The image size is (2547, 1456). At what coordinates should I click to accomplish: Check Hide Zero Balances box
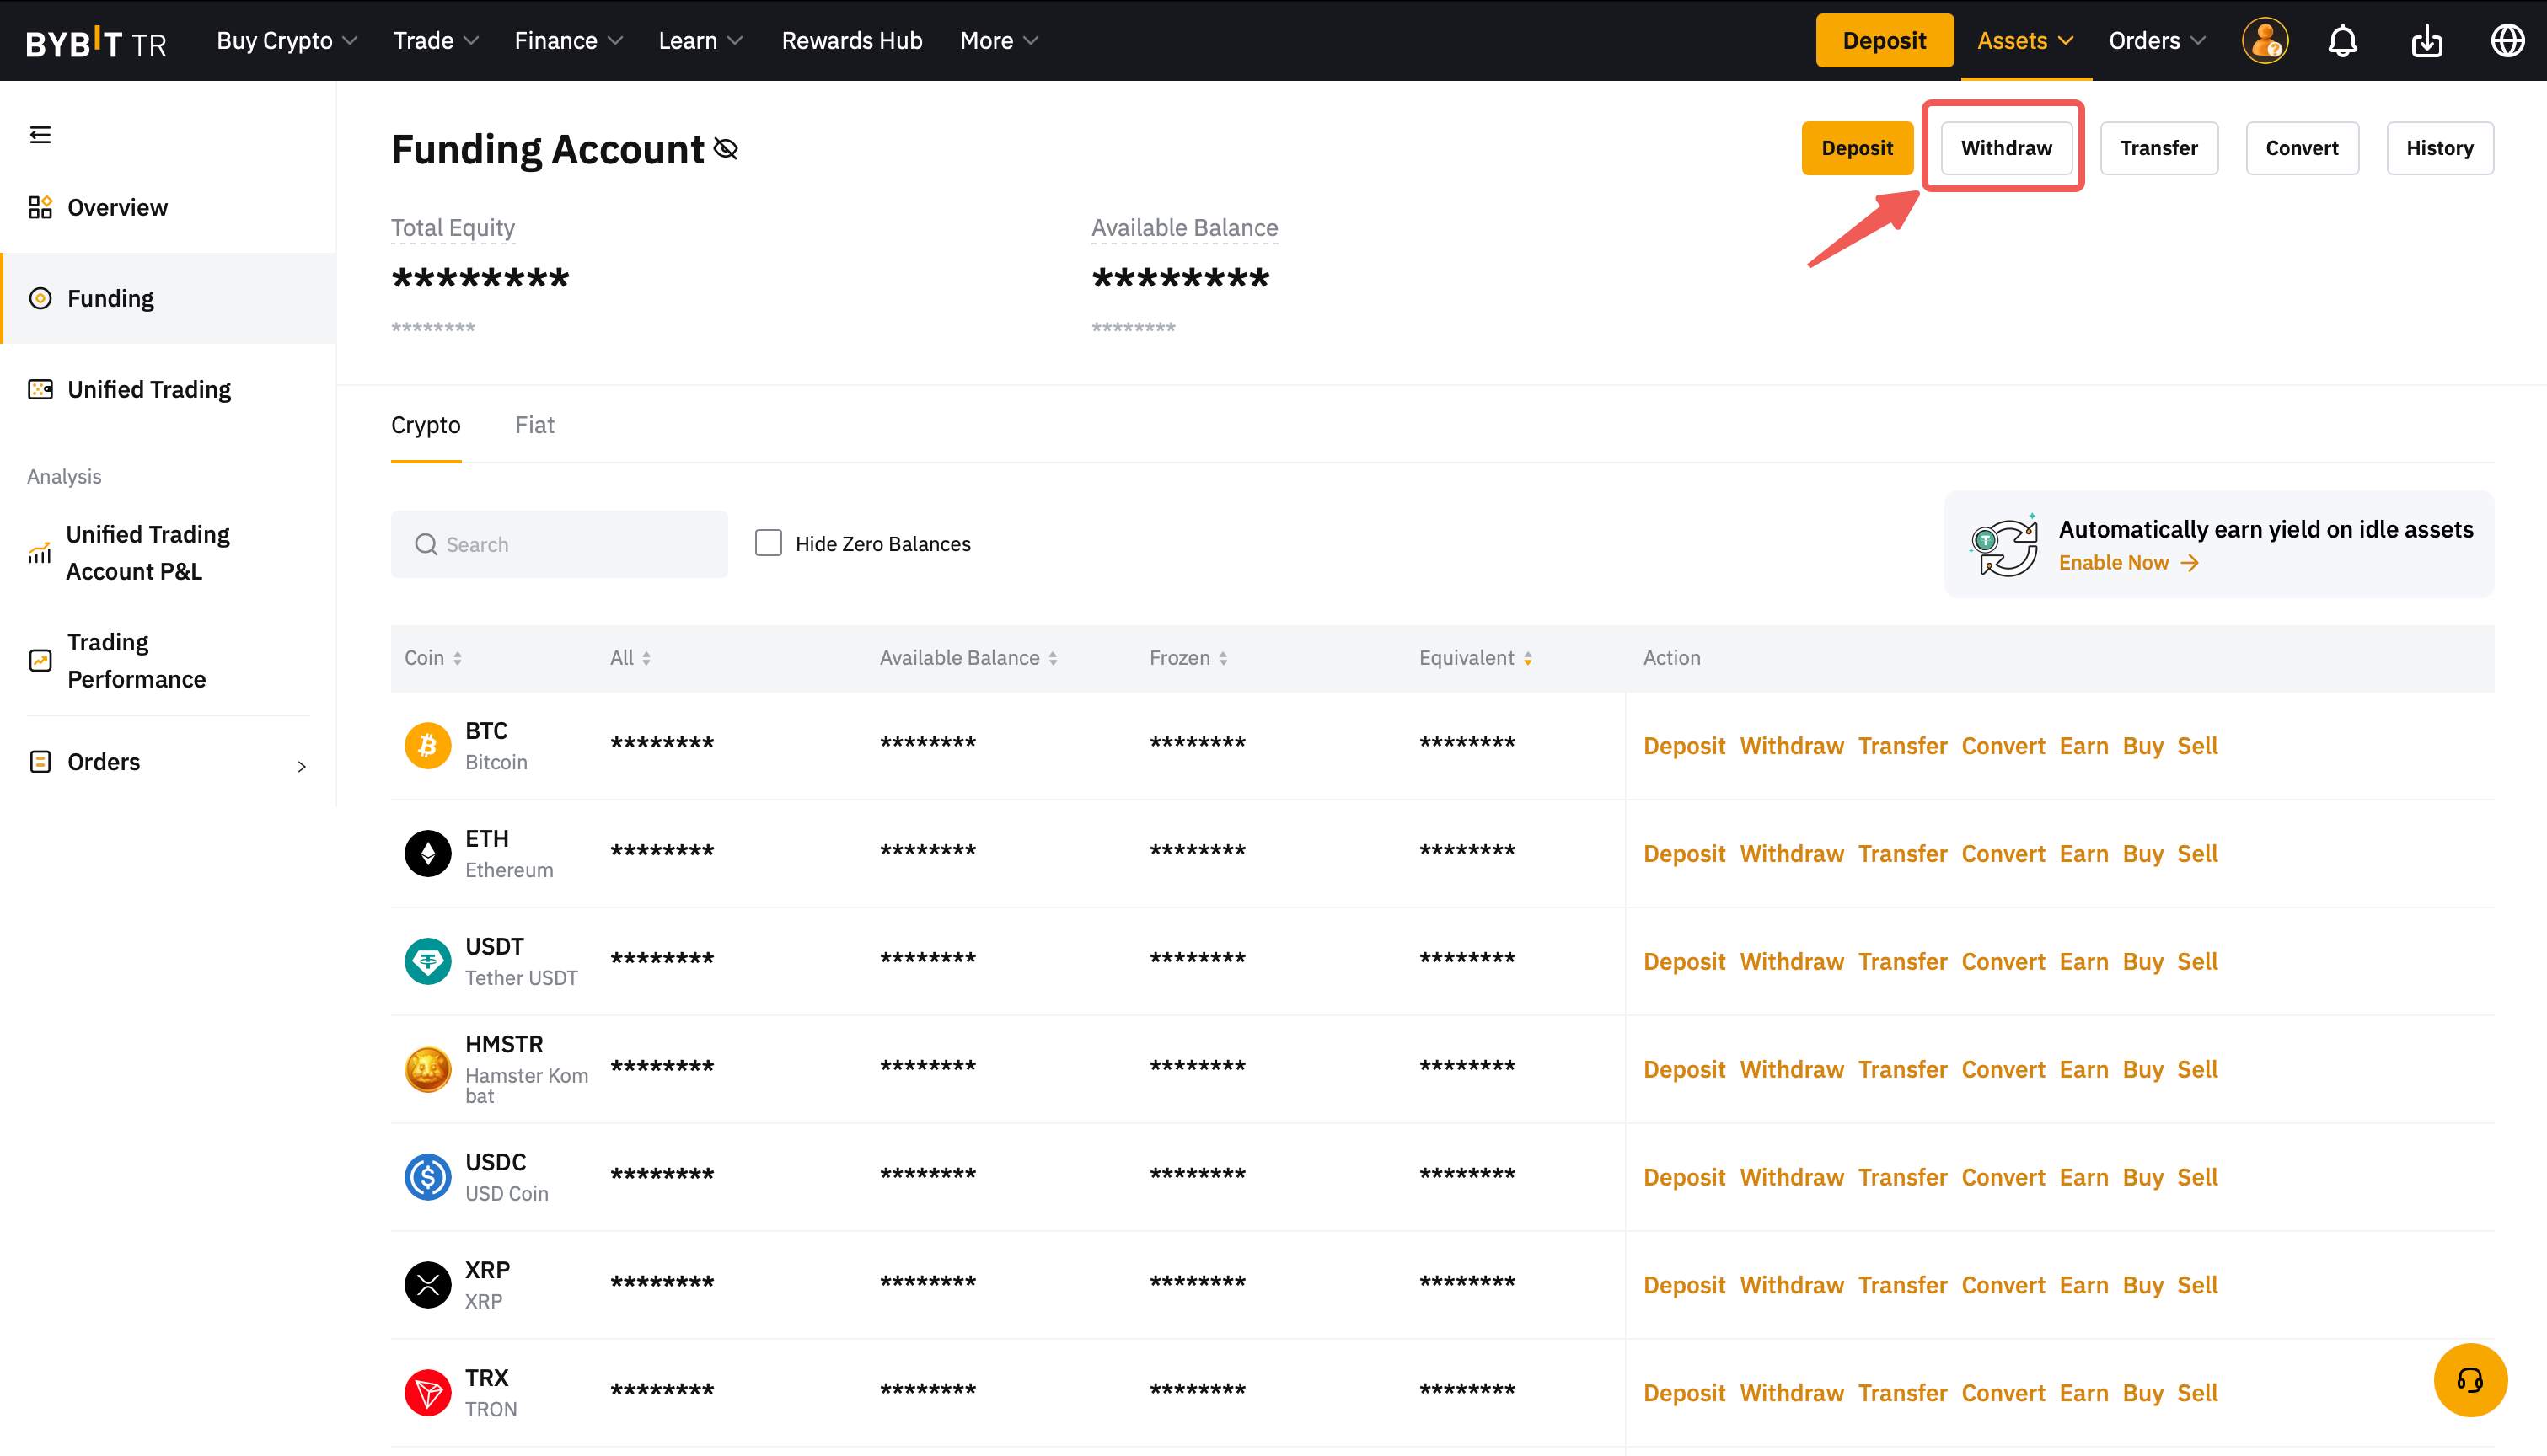[x=768, y=543]
